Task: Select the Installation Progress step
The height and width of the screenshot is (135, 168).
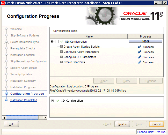Action: coord(23,87)
